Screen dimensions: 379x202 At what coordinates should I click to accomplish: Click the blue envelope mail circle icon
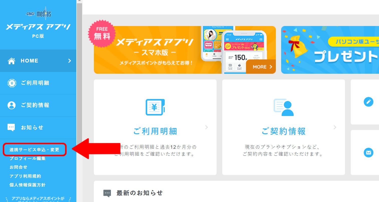[368, 152]
